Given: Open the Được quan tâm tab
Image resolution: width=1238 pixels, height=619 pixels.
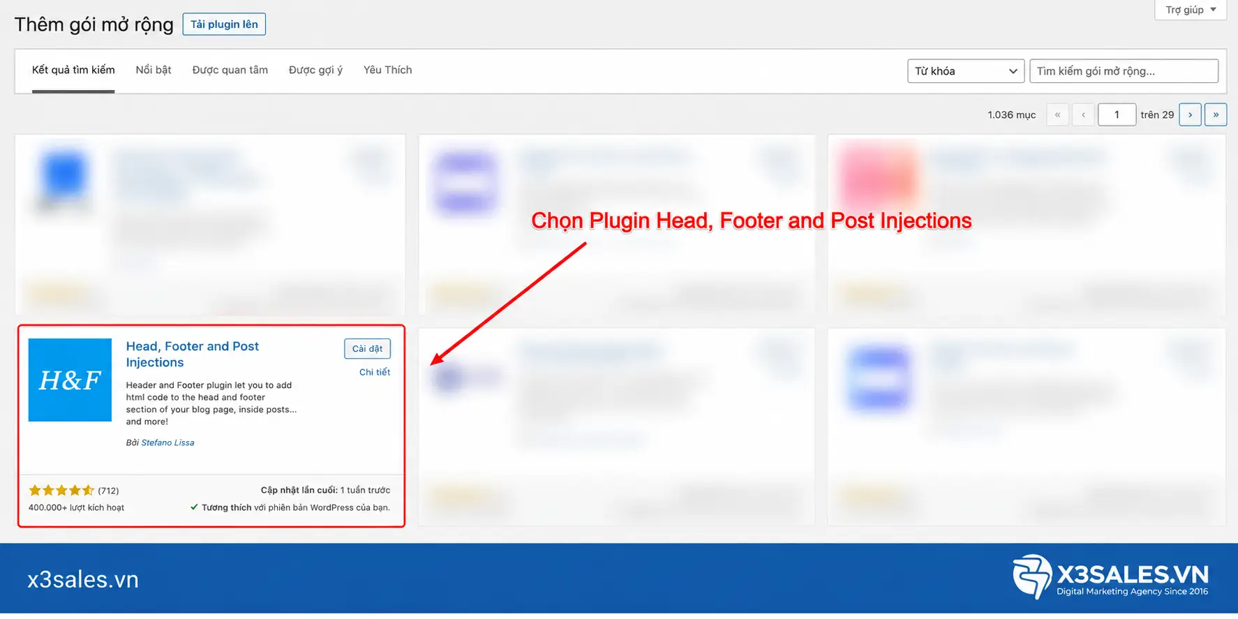Looking at the screenshot, I should 230,70.
